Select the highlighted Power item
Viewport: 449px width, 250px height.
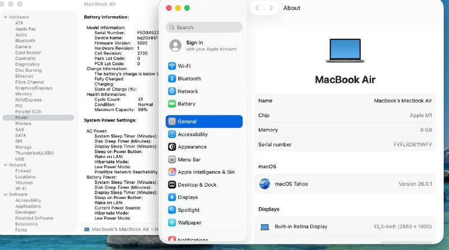(x=38, y=118)
